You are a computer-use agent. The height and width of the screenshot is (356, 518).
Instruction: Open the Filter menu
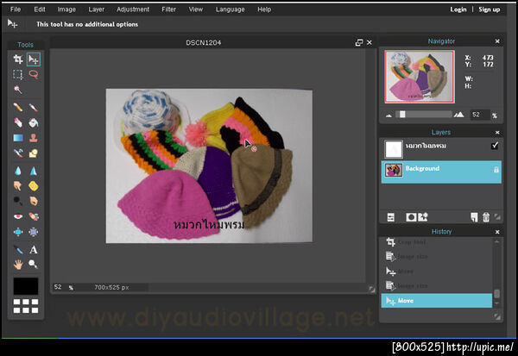168,9
